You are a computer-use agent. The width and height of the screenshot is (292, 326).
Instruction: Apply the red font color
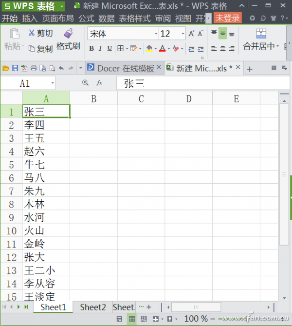click(x=163, y=48)
